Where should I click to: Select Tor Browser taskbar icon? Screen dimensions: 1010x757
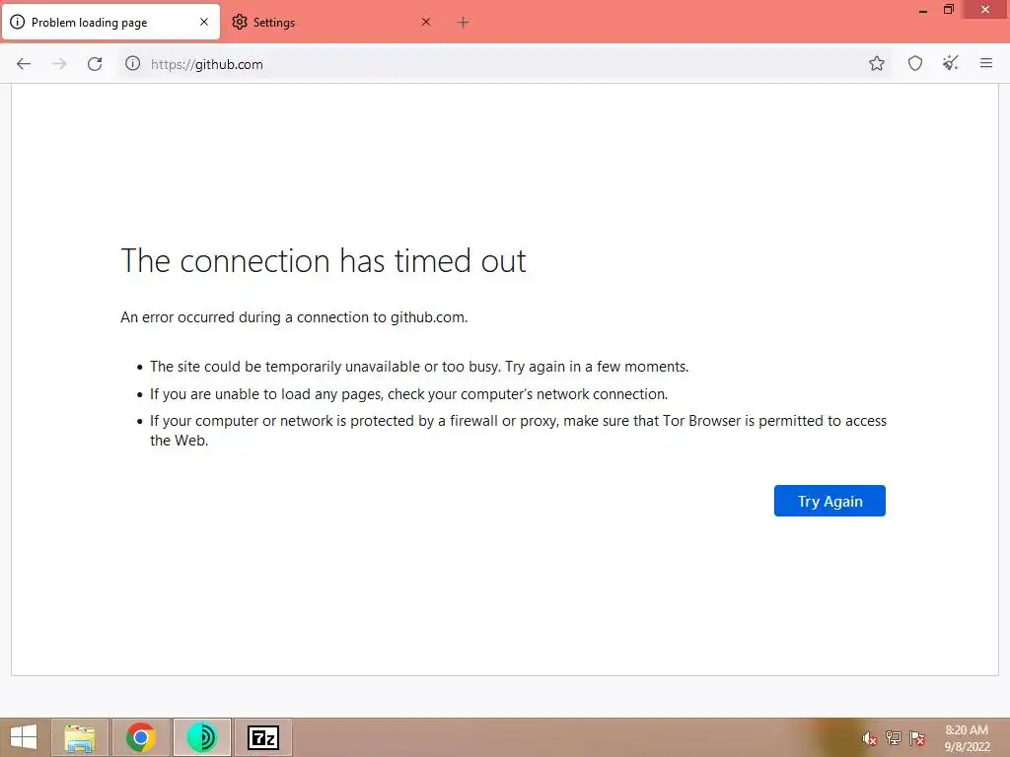pyautogui.click(x=201, y=737)
